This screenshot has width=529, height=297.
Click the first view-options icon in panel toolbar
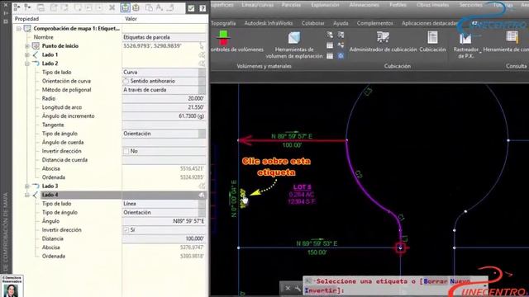(17, 7)
